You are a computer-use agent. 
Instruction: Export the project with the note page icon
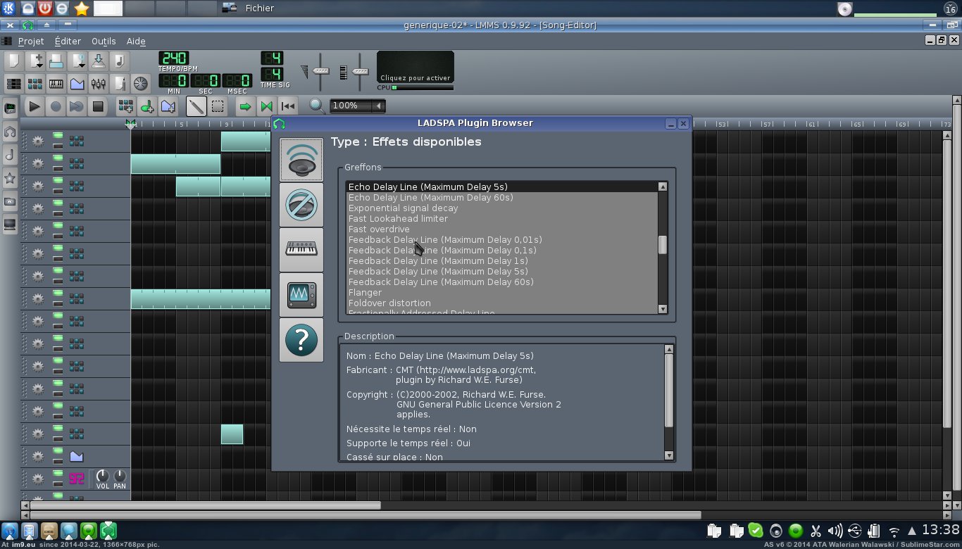pyautogui.click(x=120, y=61)
